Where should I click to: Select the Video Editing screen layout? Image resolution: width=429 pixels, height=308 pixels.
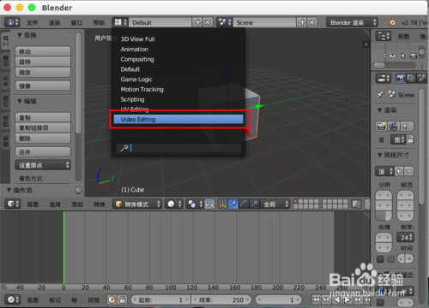[x=178, y=120]
